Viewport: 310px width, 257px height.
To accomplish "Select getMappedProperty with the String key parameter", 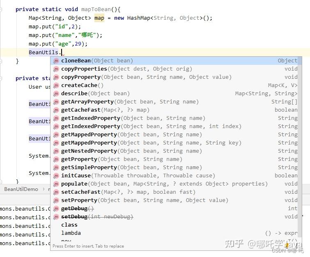I will pos(151,143).
